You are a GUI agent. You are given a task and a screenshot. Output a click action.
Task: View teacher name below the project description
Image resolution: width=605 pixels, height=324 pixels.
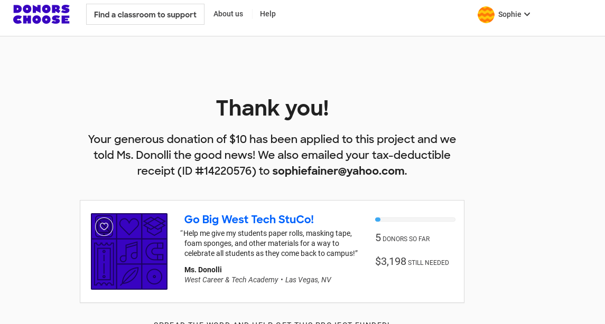[203, 270]
